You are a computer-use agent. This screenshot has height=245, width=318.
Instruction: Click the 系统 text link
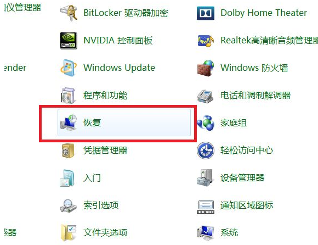[229, 232]
